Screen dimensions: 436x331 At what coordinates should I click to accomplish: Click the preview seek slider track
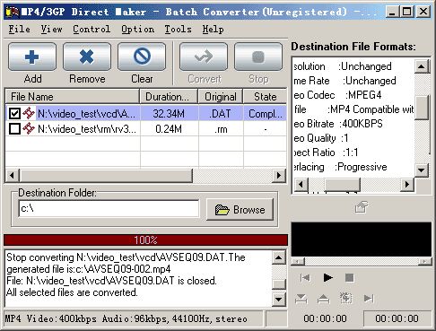362,261
